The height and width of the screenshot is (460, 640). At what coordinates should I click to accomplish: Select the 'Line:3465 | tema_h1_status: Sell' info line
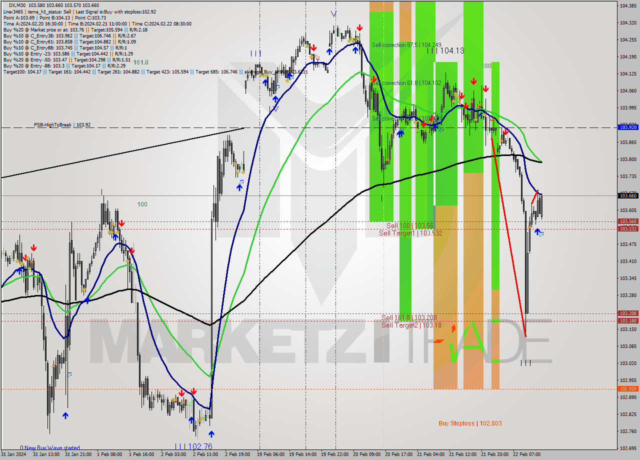point(80,11)
